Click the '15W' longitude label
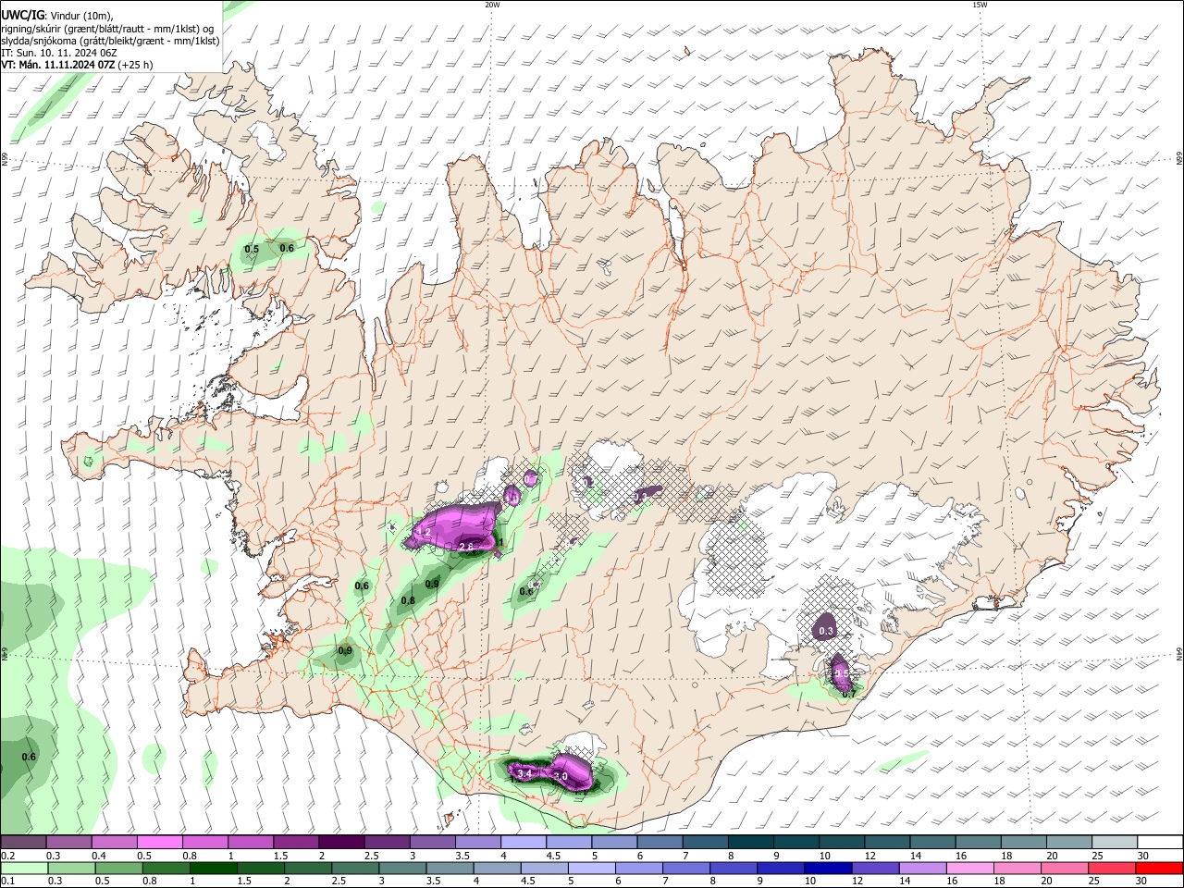This screenshot has width=1184, height=888. coord(980,5)
